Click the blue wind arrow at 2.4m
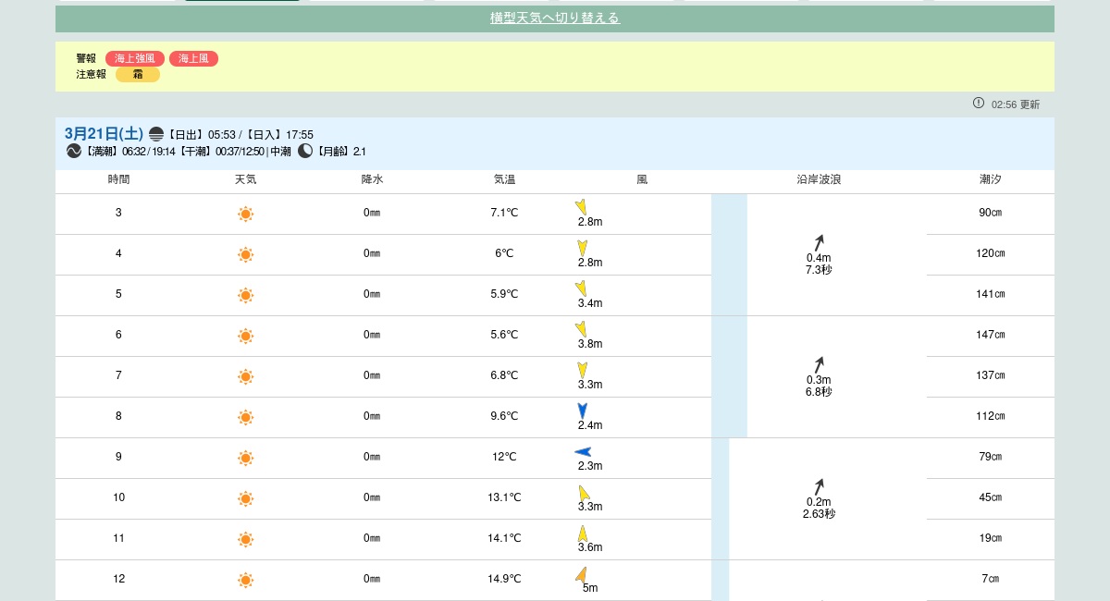Viewport: 1110px width, 601px height. coord(582,411)
